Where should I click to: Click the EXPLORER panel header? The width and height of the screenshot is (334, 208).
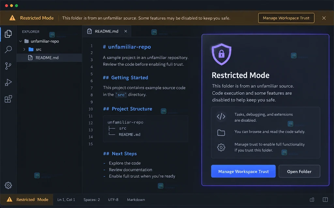(31, 32)
